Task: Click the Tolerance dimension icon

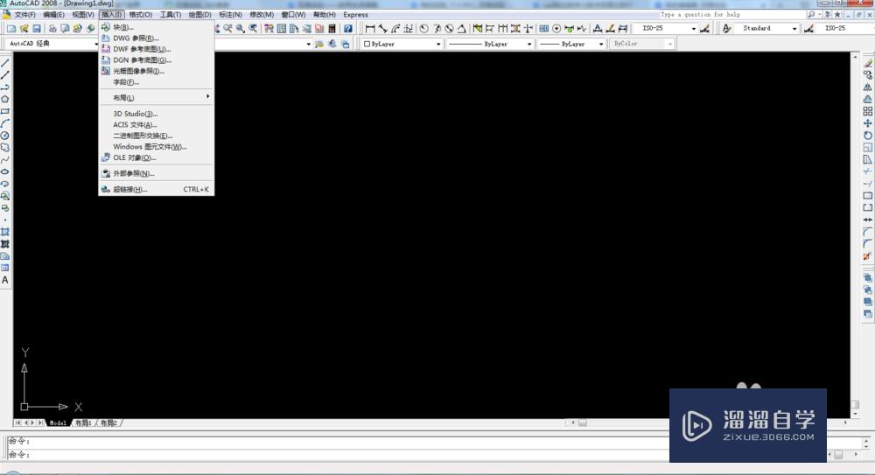Action: (543, 28)
